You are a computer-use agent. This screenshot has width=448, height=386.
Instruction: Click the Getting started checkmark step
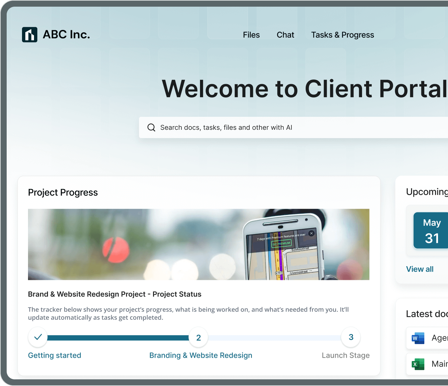tap(38, 337)
